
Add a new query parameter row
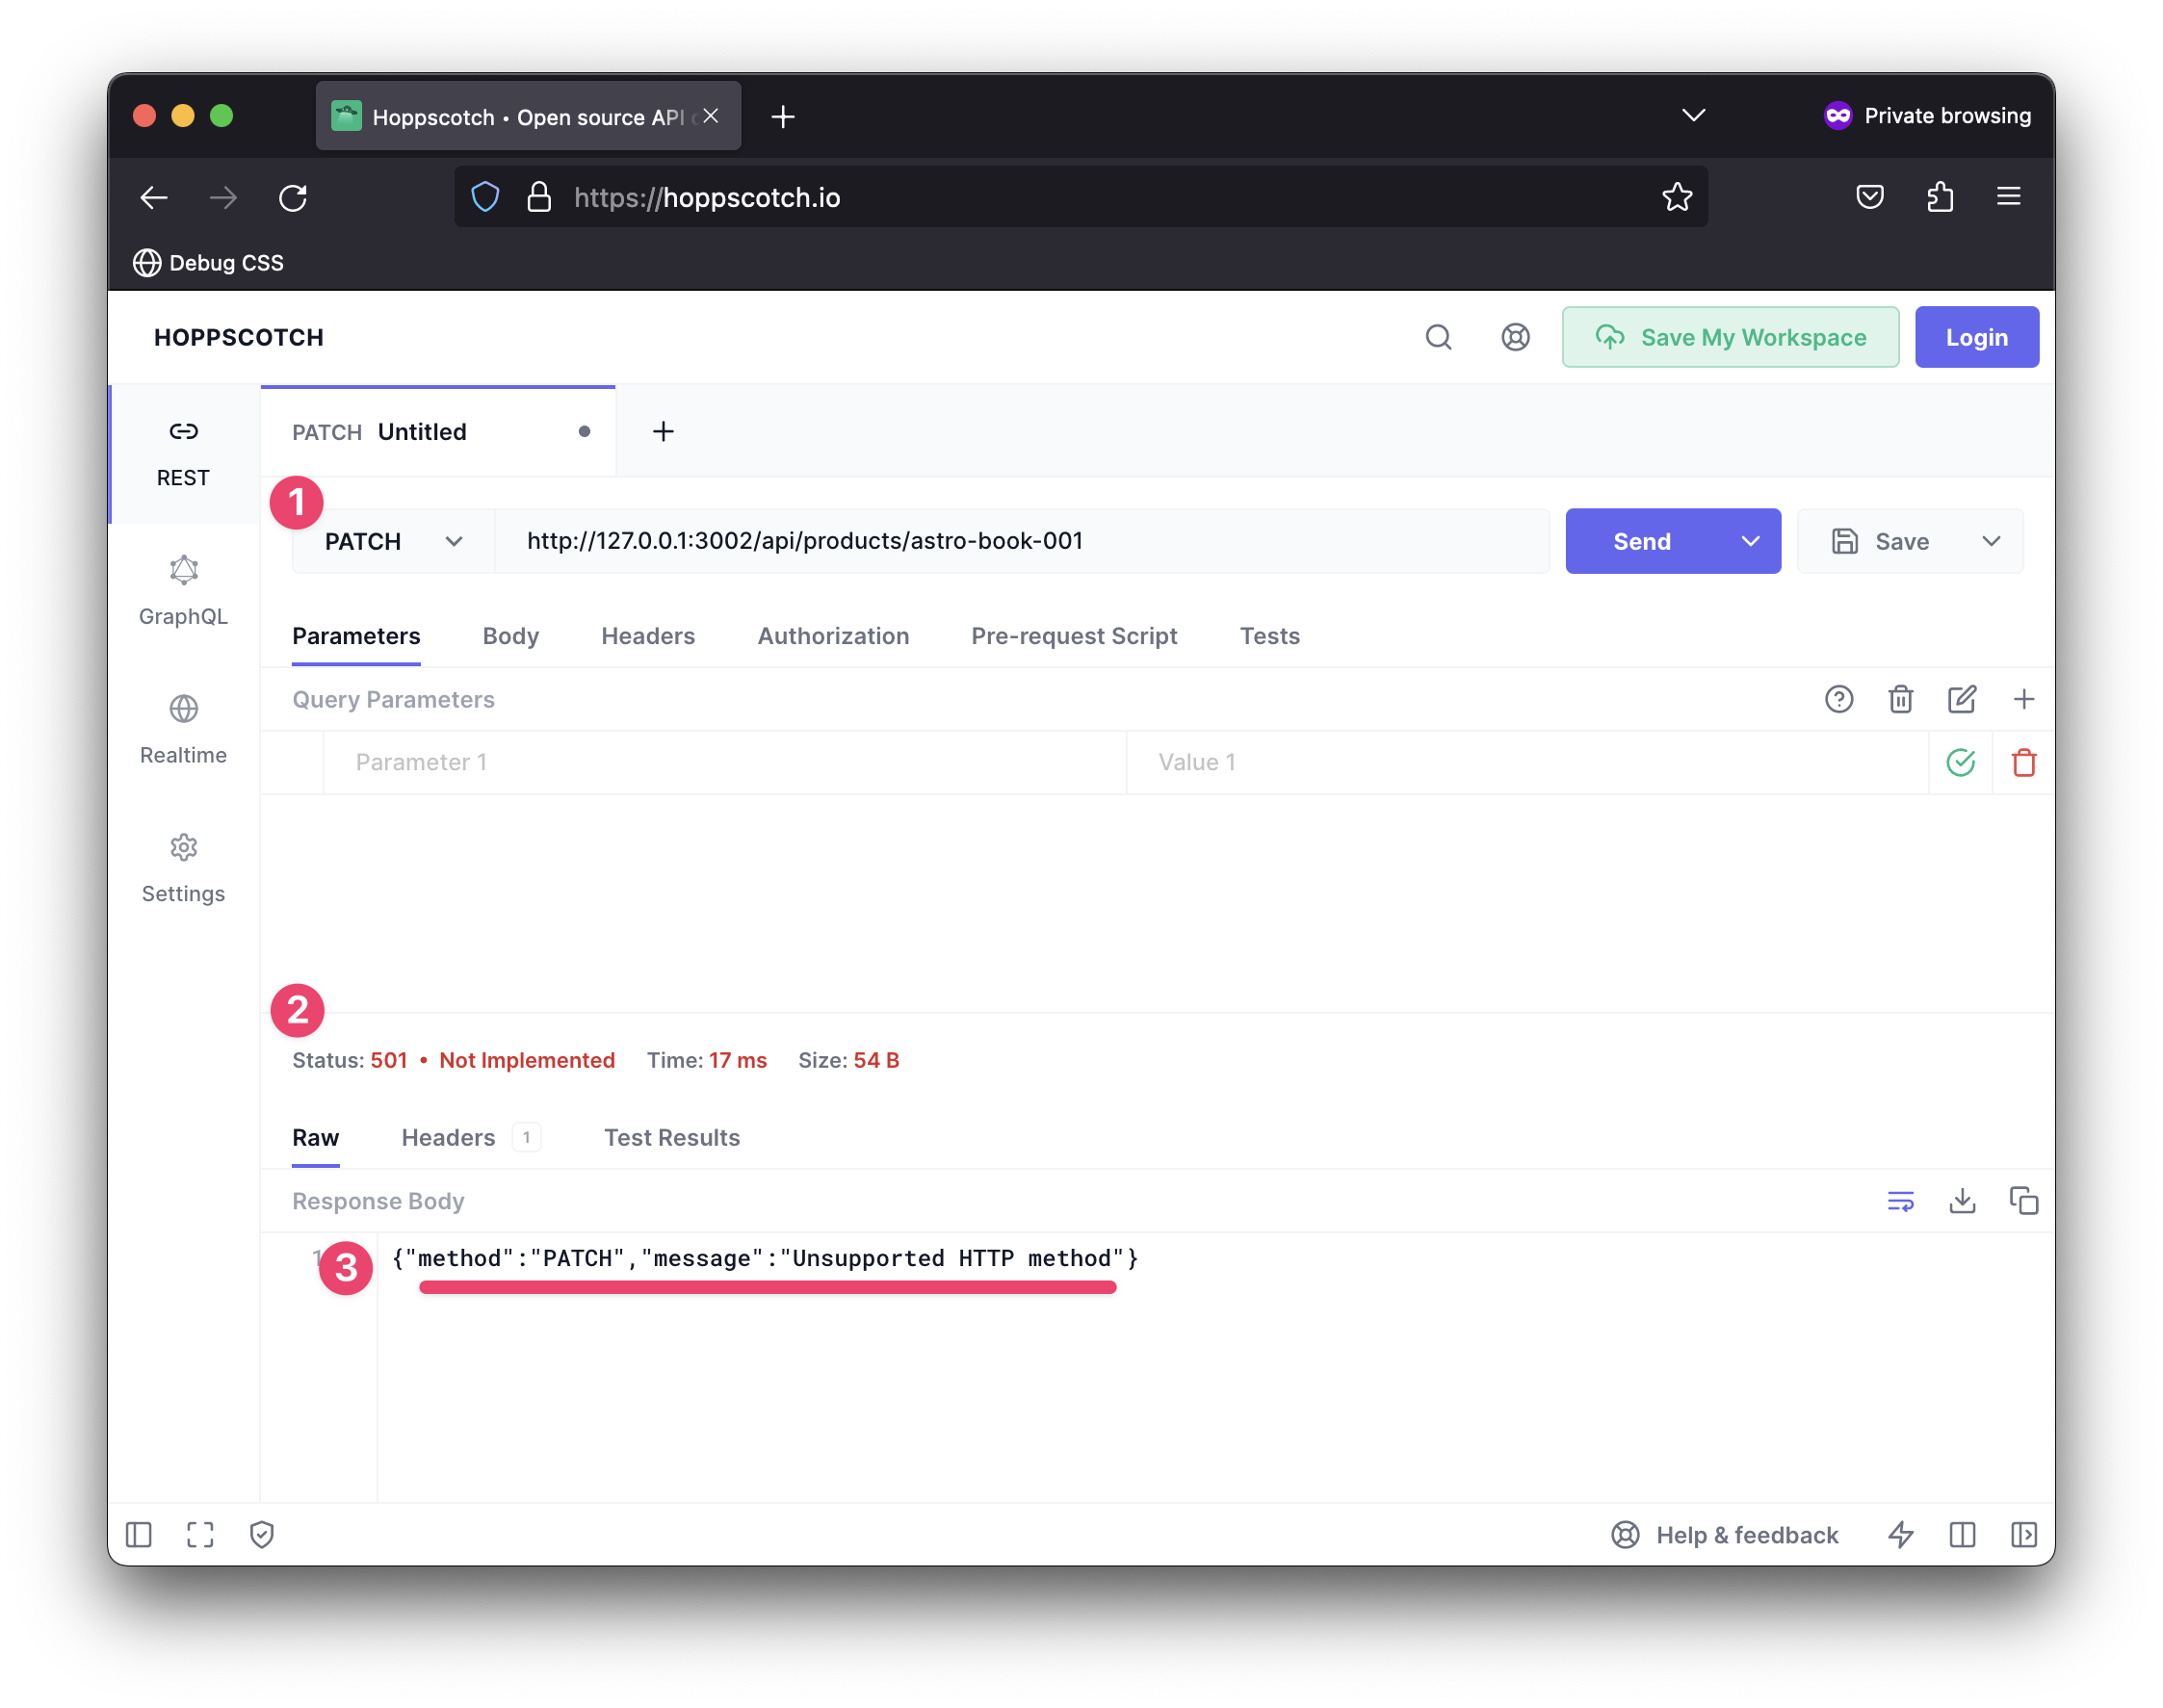(2023, 699)
